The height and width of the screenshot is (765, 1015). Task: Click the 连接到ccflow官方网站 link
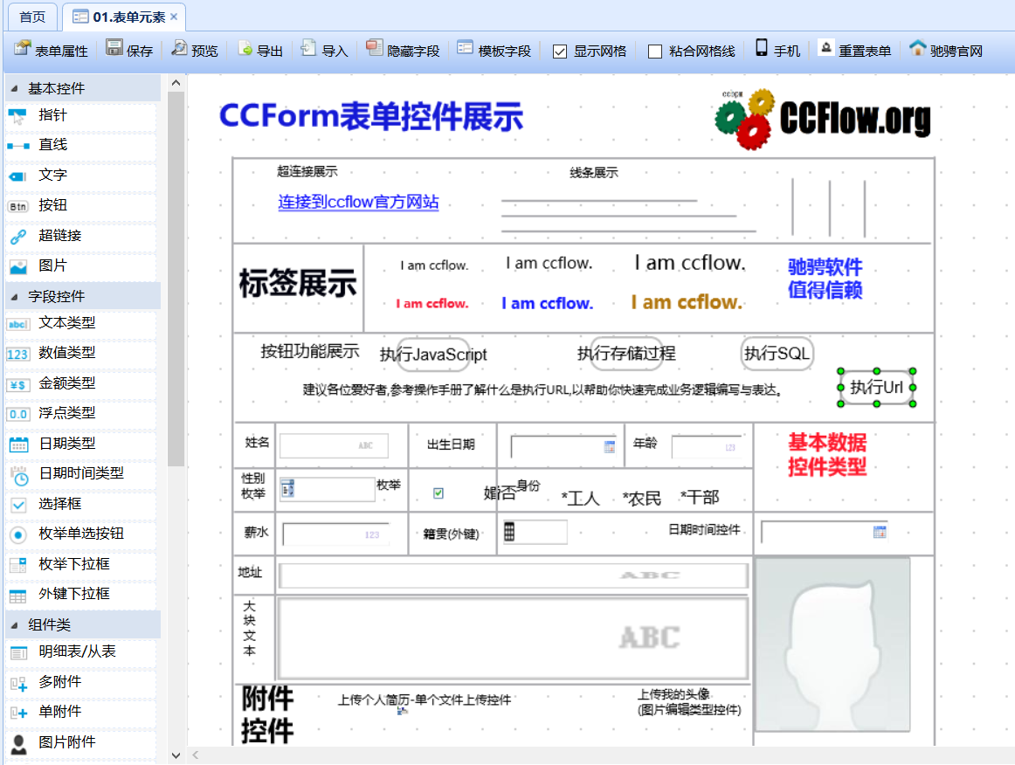pyautogui.click(x=359, y=202)
